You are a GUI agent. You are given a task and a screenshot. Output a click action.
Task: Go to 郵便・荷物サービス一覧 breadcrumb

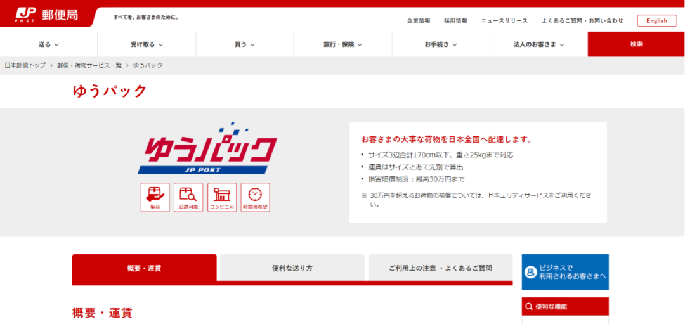pos(89,65)
